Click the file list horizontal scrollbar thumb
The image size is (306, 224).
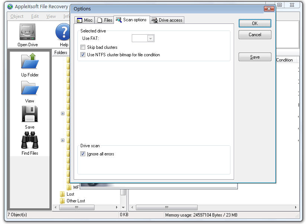[x=167, y=207]
